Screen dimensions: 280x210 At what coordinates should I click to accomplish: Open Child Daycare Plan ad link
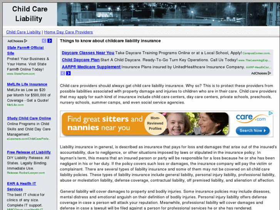coord(80,60)
